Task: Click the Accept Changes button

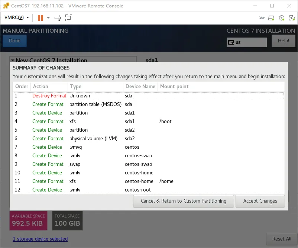Action: pyautogui.click(x=260, y=201)
